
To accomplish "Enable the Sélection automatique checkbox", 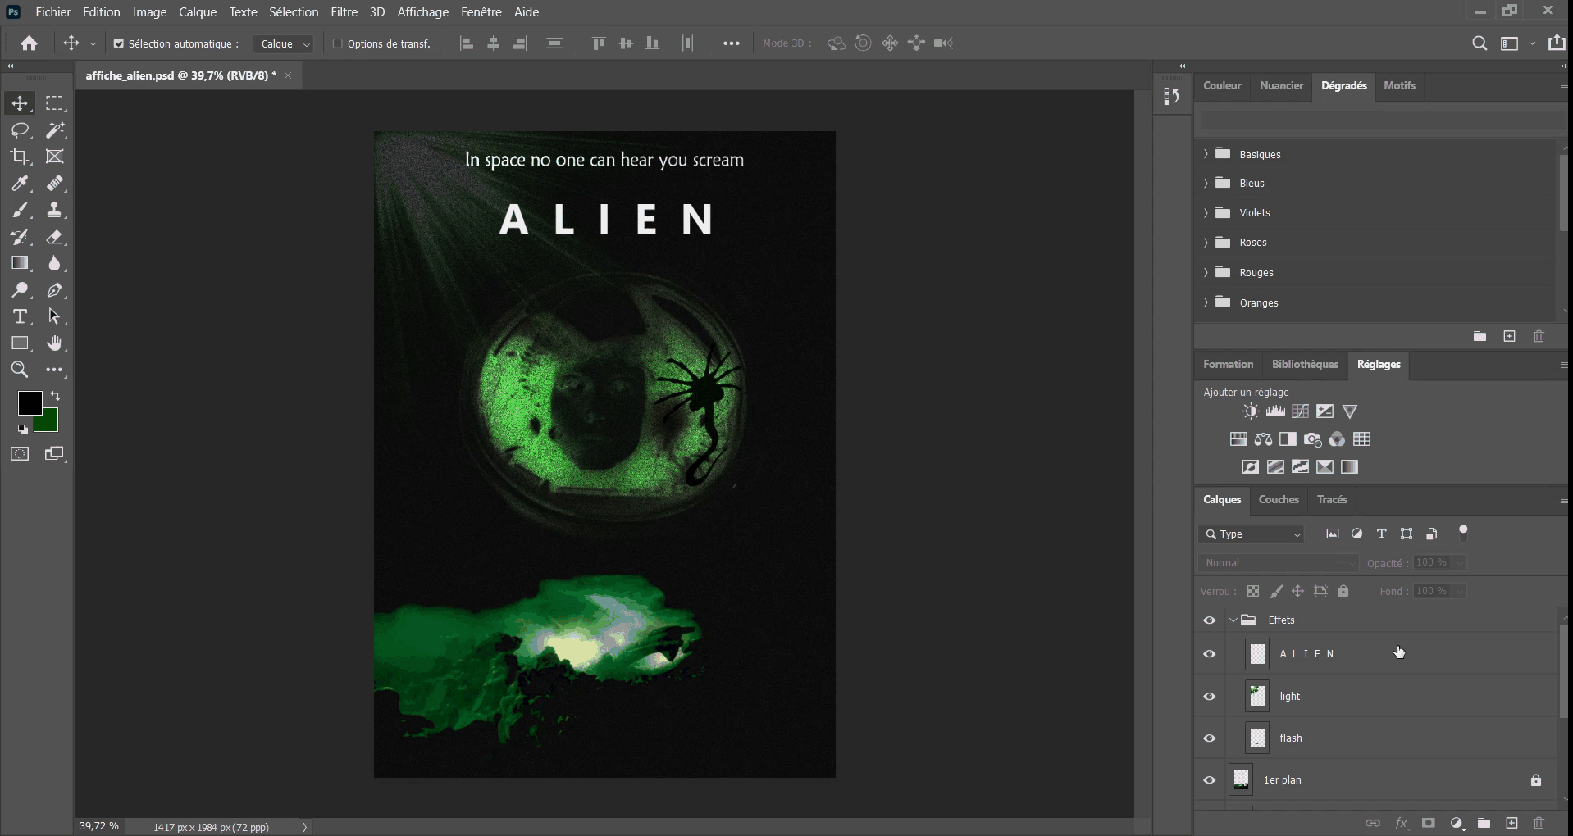I will pos(119,43).
